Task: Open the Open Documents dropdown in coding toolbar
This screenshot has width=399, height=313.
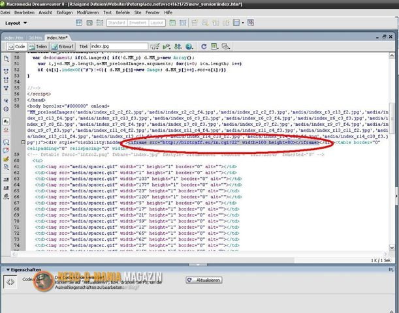Action: (x=6, y=59)
